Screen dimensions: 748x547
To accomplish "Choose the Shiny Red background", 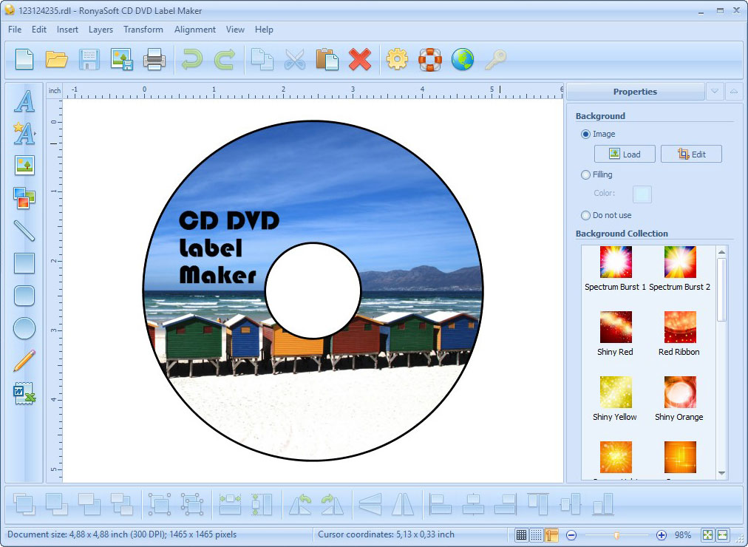I will pos(616,334).
